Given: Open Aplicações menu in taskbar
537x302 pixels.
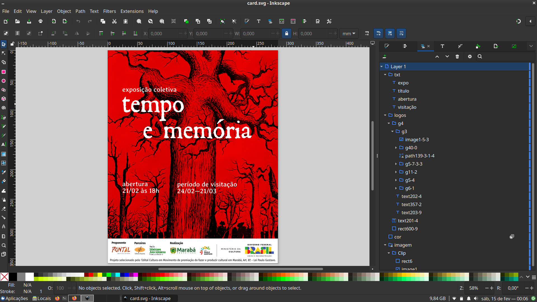Looking at the screenshot, I should tap(15, 298).
